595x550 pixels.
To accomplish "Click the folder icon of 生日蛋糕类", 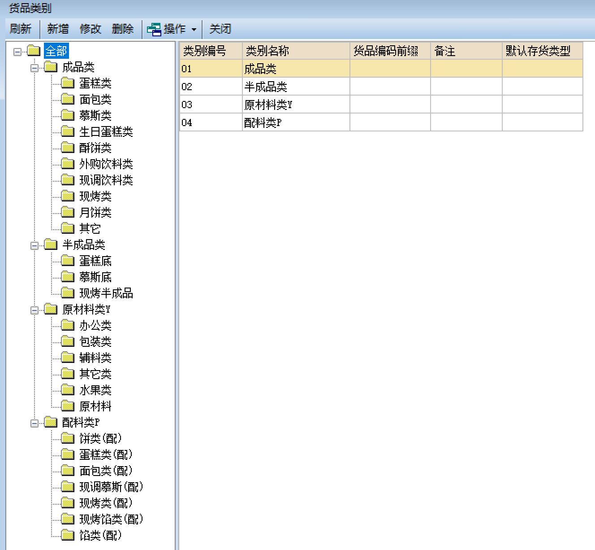I will pos(68,131).
